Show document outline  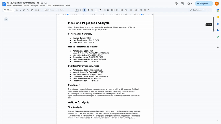coord(6,19)
